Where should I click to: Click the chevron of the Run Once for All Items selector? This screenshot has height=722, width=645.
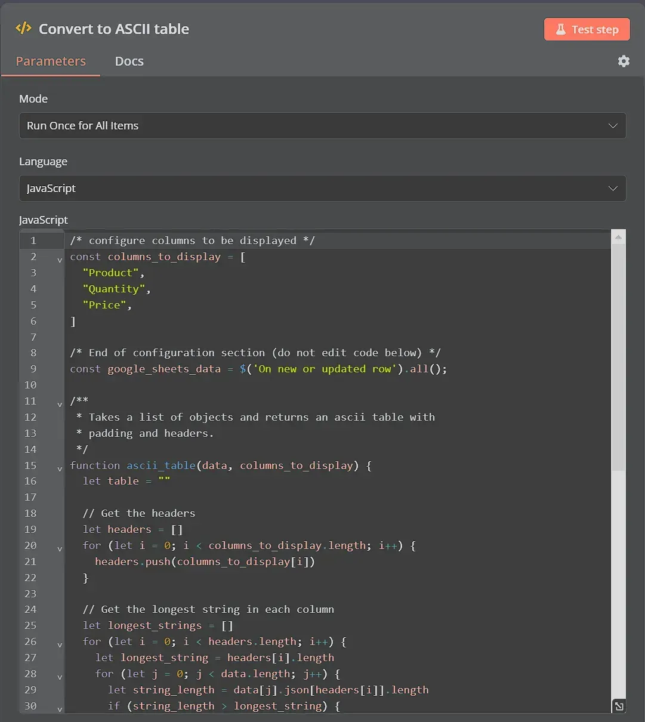tap(612, 126)
